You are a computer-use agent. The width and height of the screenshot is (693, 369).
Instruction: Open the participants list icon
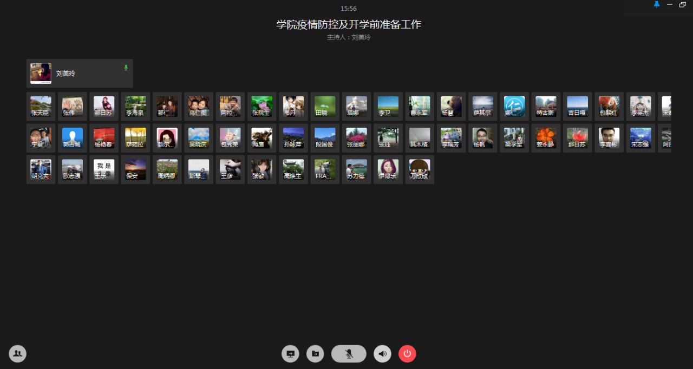click(17, 354)
